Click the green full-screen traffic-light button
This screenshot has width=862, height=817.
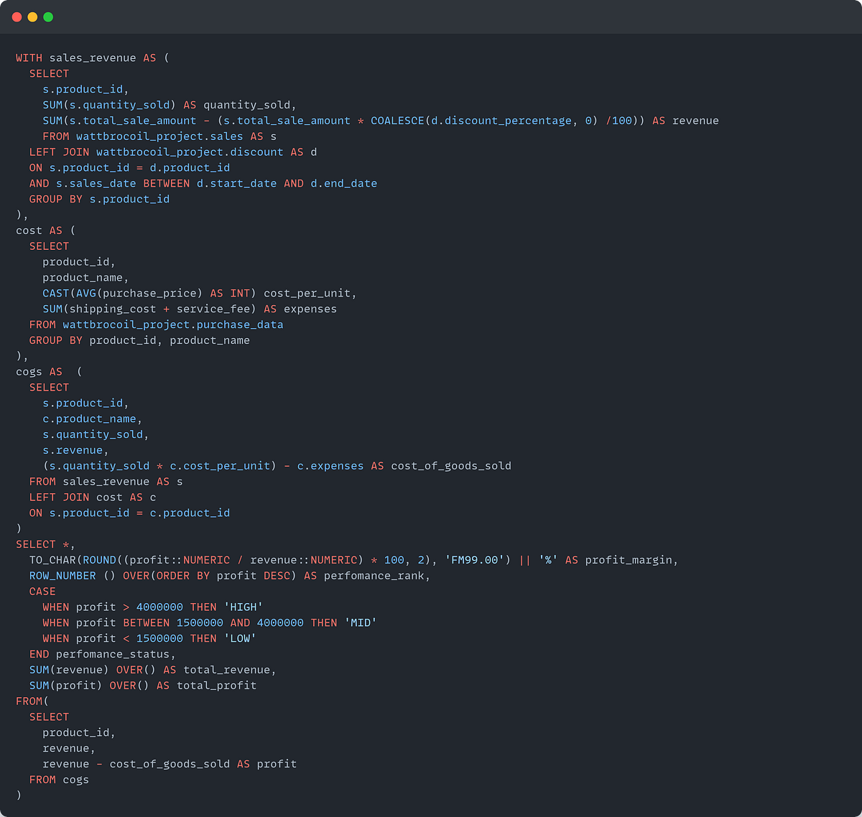point(47,17)
